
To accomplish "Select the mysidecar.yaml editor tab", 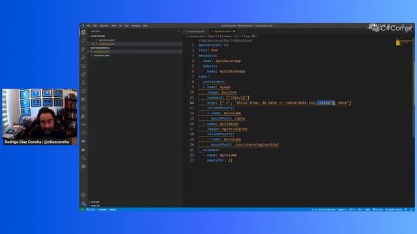I will pos(222,31).
